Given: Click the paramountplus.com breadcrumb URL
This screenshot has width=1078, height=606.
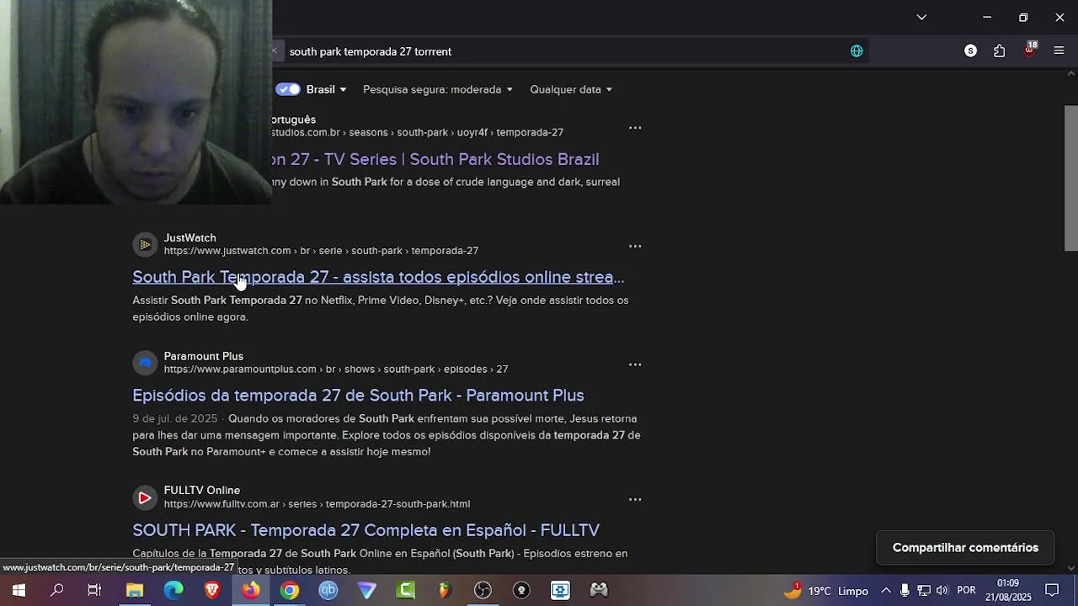Looking at the screenshot, I should click(x=336, y=369).
